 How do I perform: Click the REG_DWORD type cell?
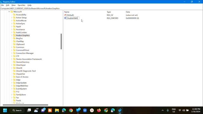click(x=112, y=18)
